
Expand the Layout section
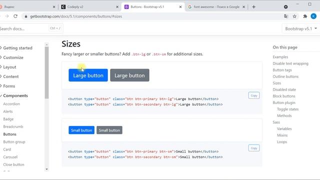pos(9,67)
